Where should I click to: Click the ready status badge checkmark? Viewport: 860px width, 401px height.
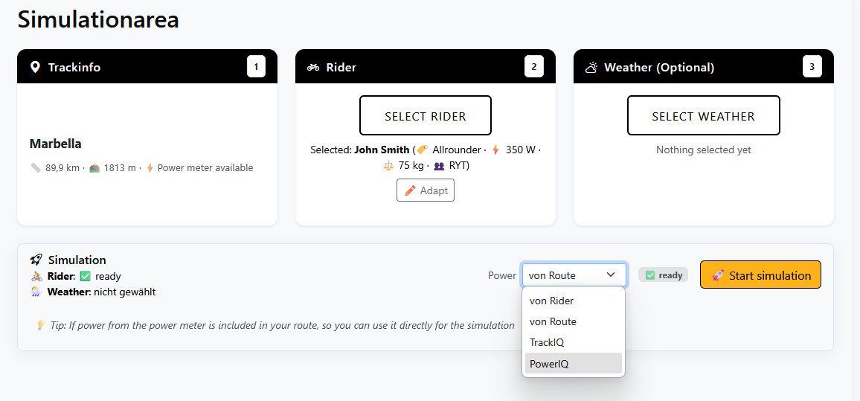[650, 275]
